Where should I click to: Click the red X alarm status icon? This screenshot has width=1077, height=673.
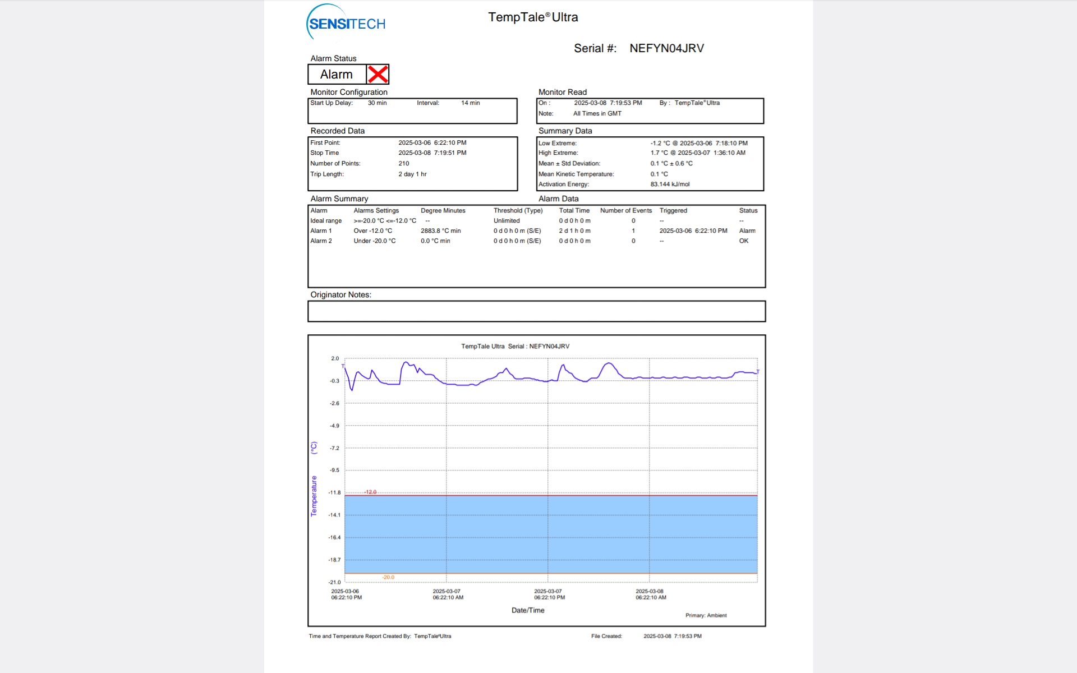pyautogui.click(x=378, y=74)
